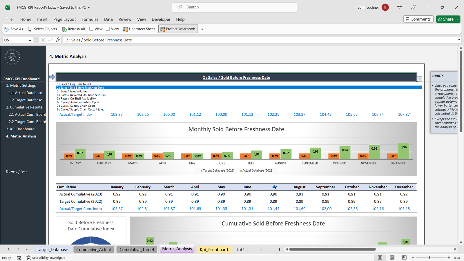Click the metric selector dropdown arrow
464x261 pixels.
pyautogui.click(x=419, y=79)
